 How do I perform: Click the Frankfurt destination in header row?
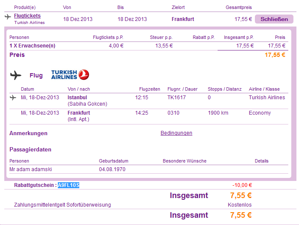183,19
